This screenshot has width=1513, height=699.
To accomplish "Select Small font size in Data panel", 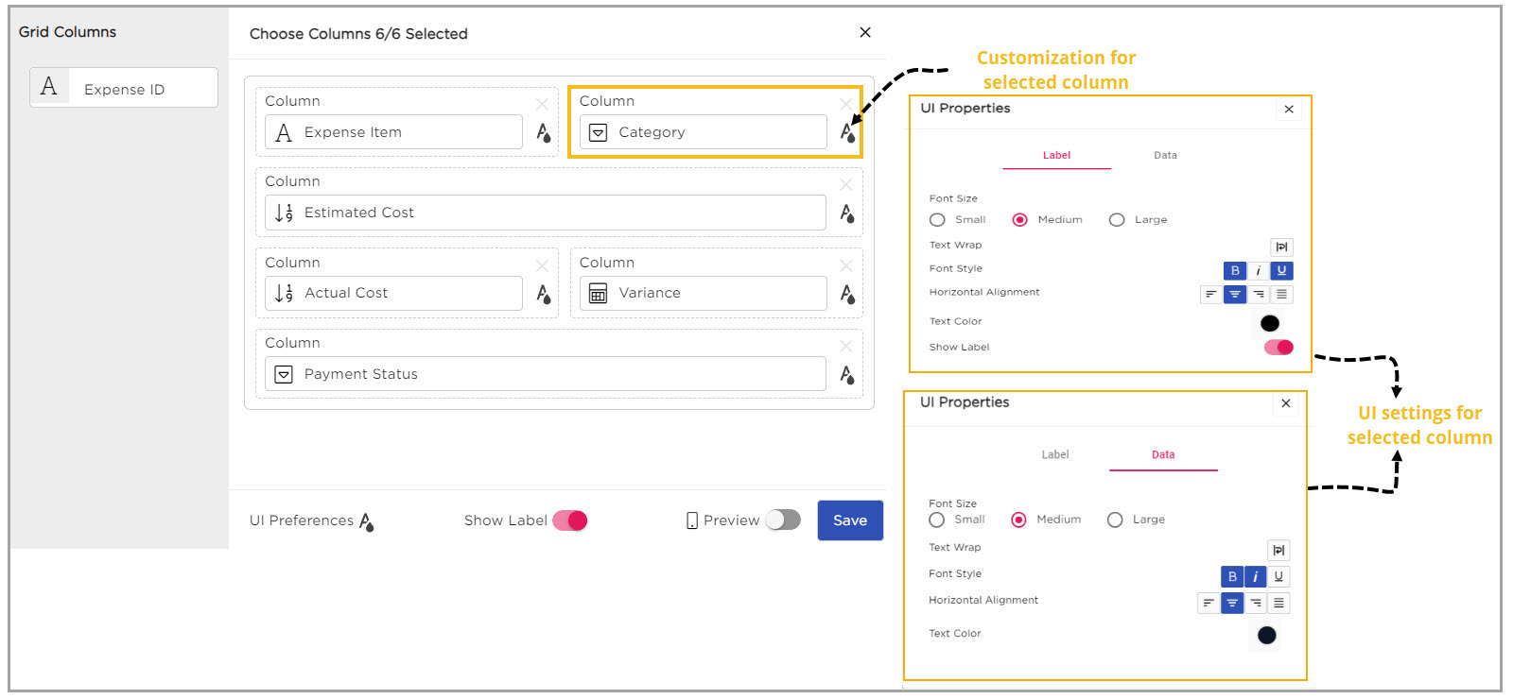I will click(x=937, y=520).
